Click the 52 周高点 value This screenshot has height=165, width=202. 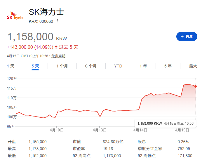coord(112,156)
